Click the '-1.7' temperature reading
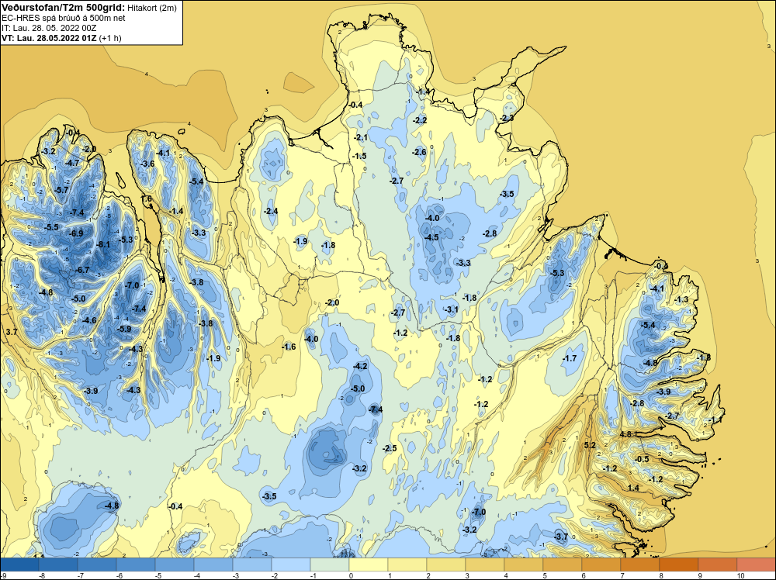Viewport: 776px width, 580px height. click(x=570, y=358)
